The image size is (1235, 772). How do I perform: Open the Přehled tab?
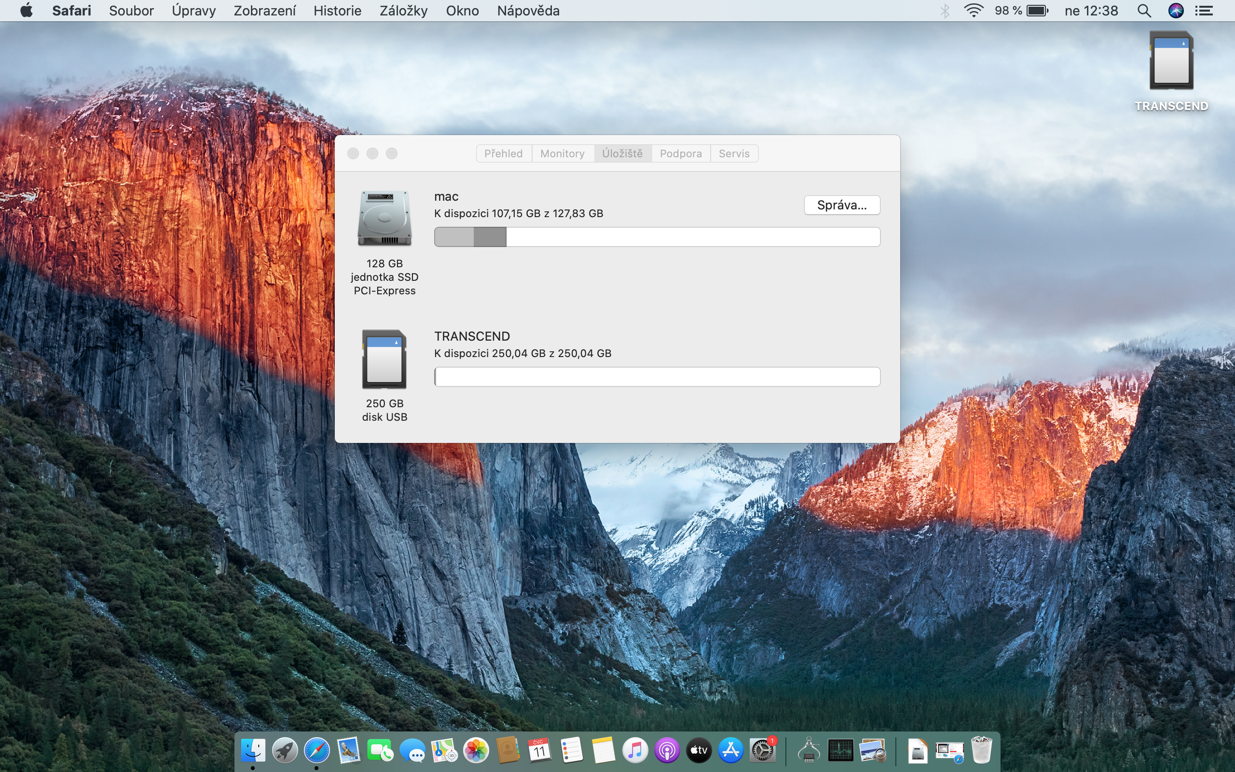tap(503, 154)
